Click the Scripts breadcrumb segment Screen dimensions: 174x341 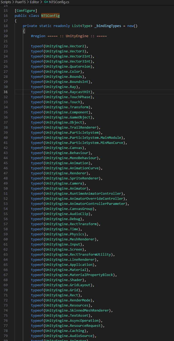pos(6,2)
